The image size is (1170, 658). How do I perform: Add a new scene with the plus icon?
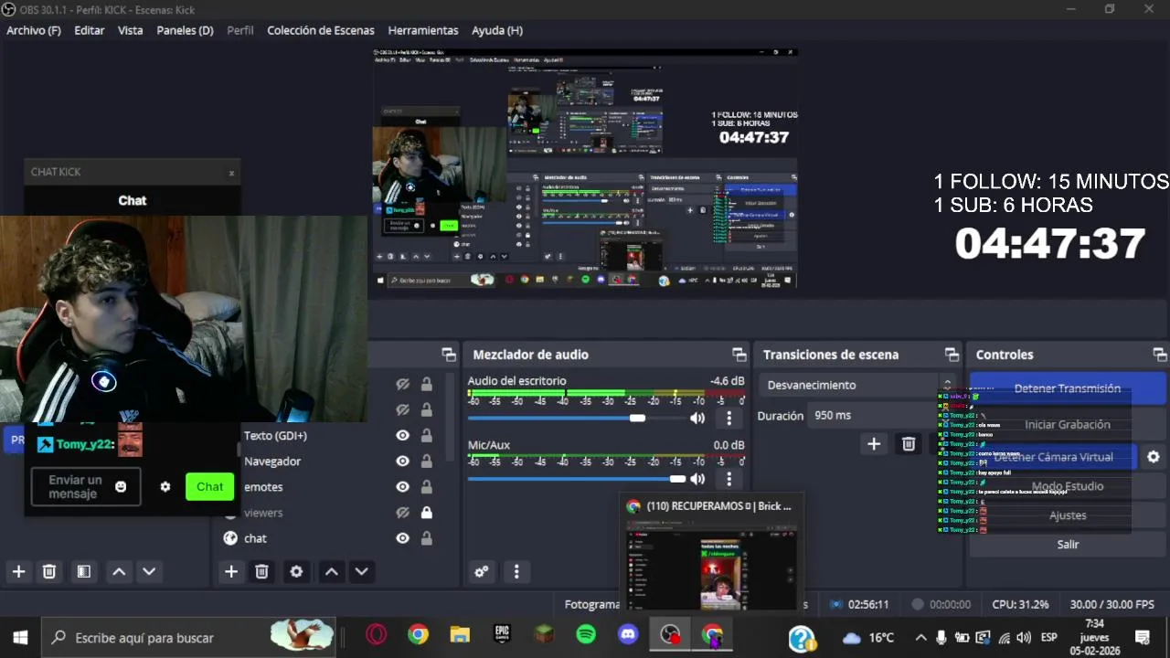point(18,571)
